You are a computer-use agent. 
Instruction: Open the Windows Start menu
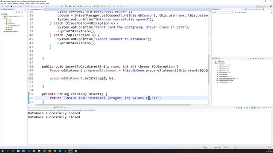tap(3, 151)
